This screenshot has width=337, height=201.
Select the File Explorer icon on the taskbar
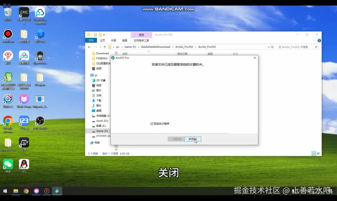(x=15, y=190)
